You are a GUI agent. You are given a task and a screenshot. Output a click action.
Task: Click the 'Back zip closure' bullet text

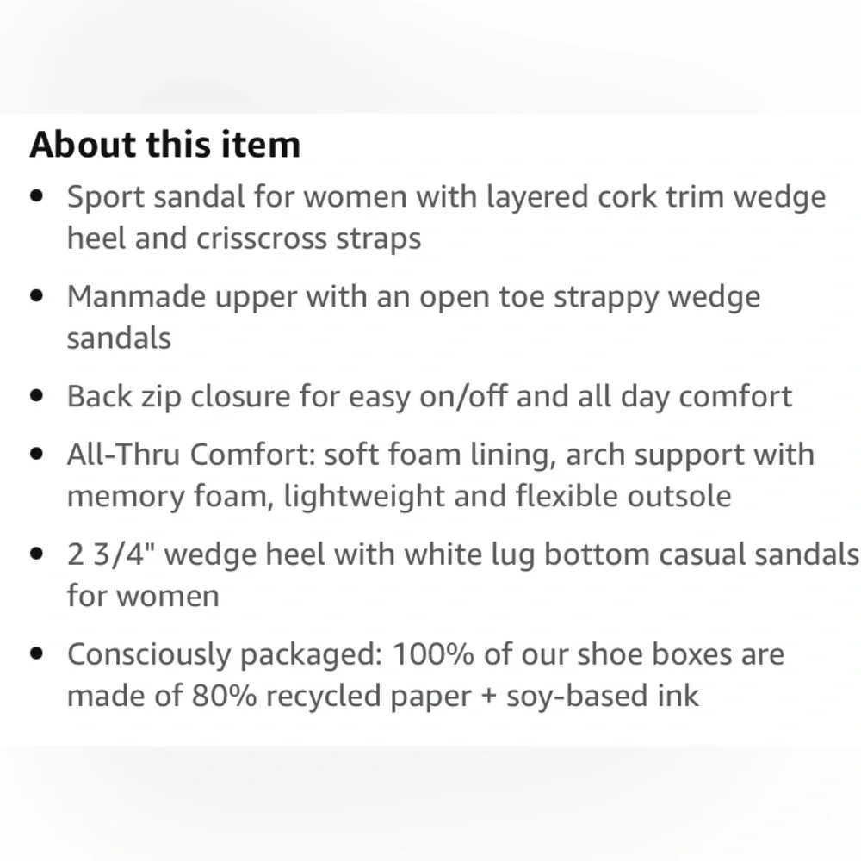430,396
